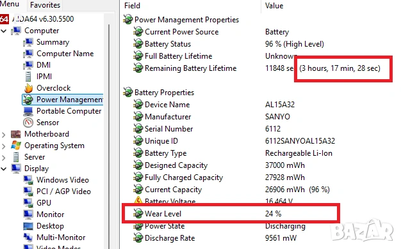Click the Power Management Properties header icon
401x249 pixels.
(x=128, y=20)
